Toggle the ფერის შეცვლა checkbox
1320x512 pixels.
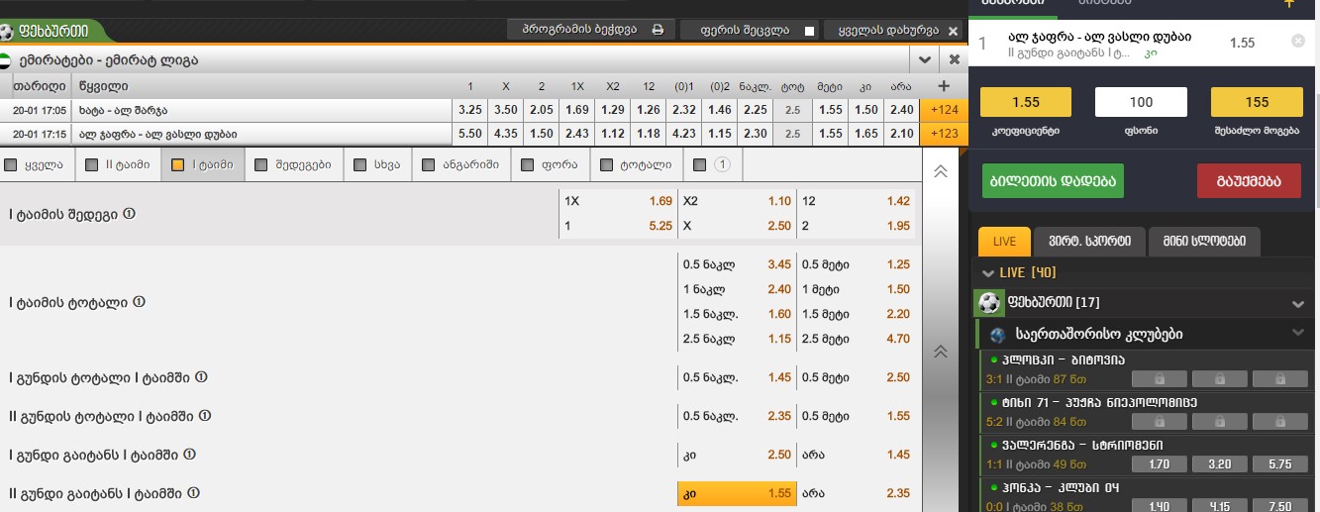(810, 31)
